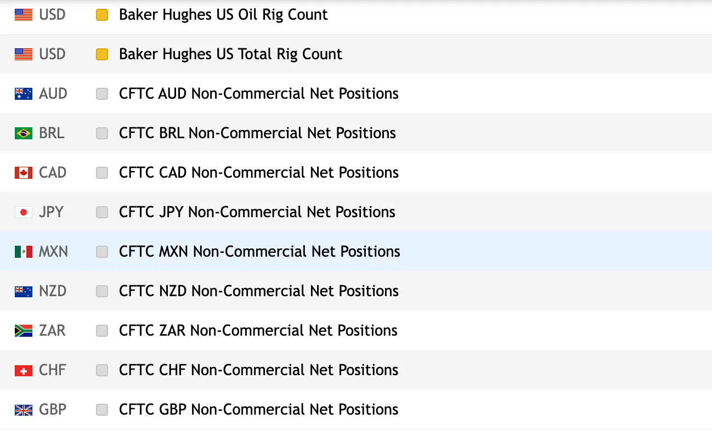The image size is (712, 430).
Task: Open CFTC AUD Non-Commercial Net Positions
Action: (259, 94)
